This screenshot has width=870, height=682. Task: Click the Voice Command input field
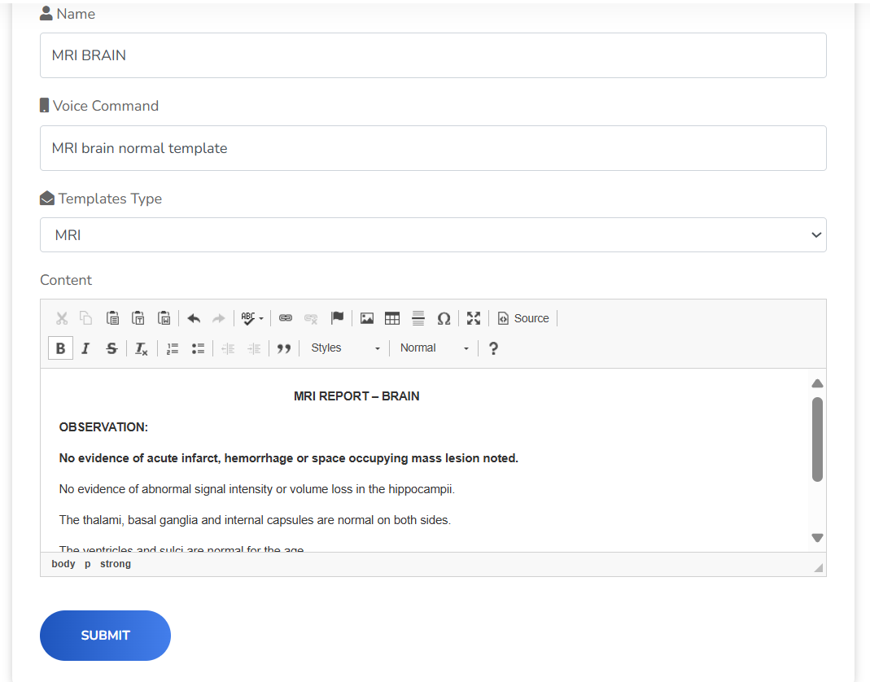tap(433, 148)
